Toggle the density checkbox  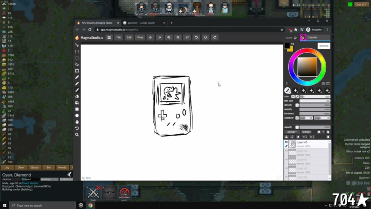tap(297, 105)
